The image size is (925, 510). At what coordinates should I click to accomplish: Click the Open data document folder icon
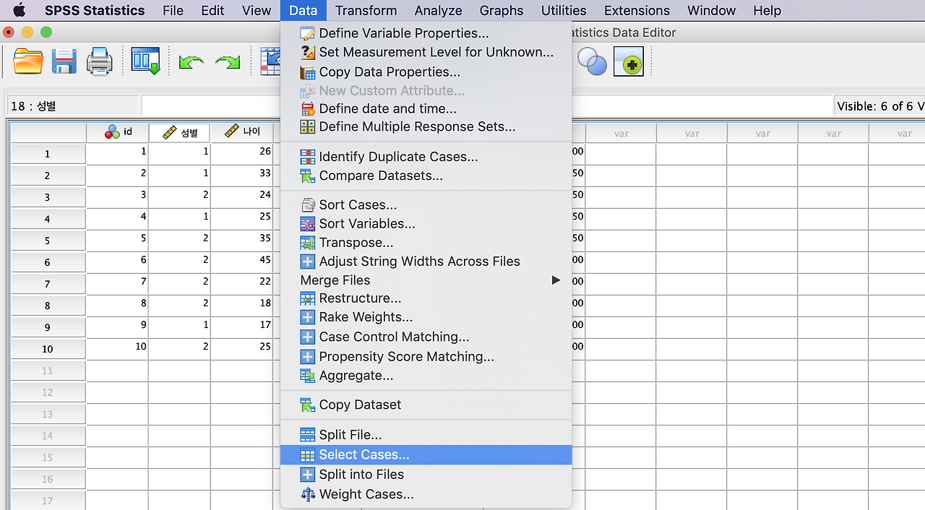pyautogui.click(x=28, y=61)
